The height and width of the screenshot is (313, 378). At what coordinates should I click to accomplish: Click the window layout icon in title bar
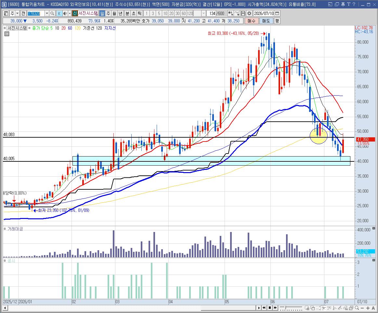[x=330, y=4]
